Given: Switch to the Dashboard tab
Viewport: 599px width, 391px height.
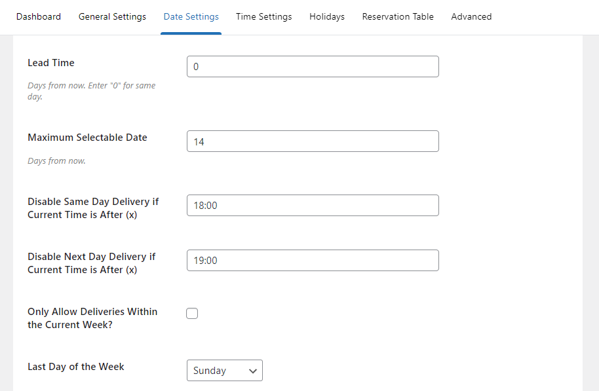Looking at the screenshot, I should coord(38,16).
